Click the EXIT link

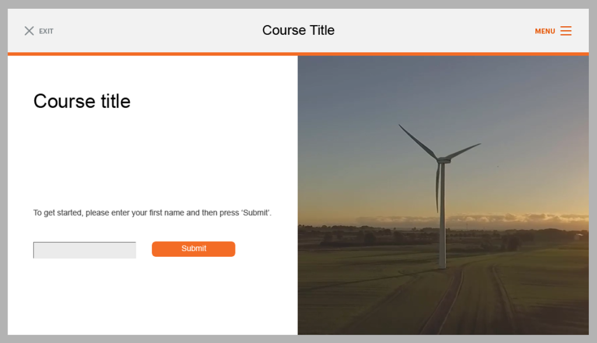45,31
